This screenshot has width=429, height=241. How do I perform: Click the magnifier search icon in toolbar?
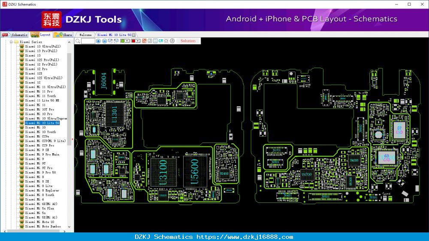(x=78, y=41)
